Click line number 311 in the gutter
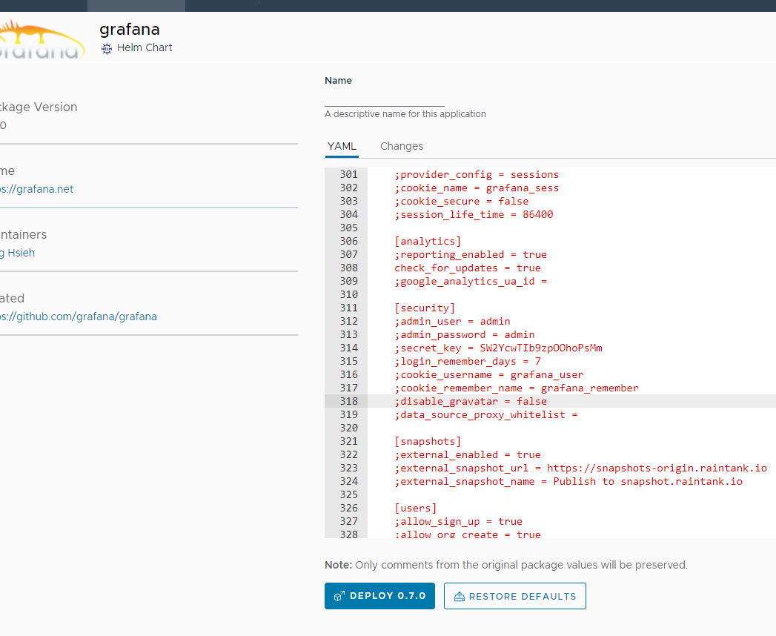This screenshot has height=636, width=776. click(348, 308)
